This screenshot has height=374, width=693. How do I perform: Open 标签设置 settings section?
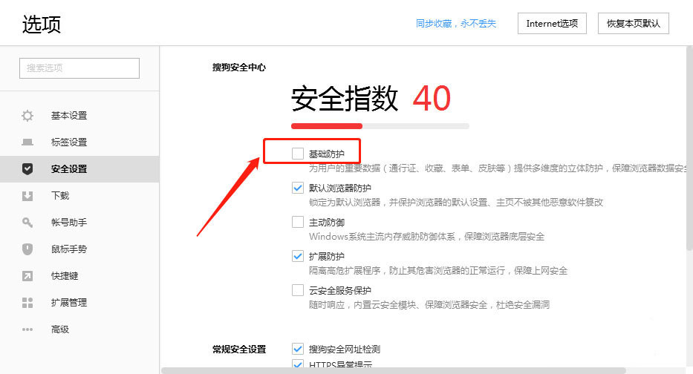click(x=79, y=142)
